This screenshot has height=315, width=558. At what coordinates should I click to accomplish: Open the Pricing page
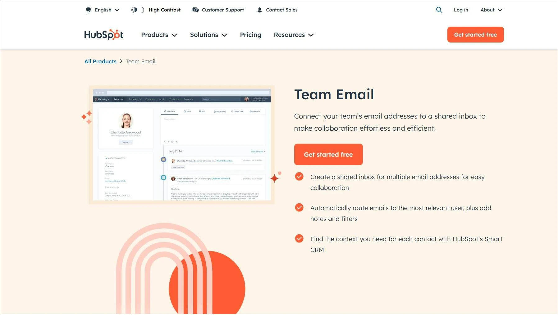pyautogui.click(x=250, y=35)
